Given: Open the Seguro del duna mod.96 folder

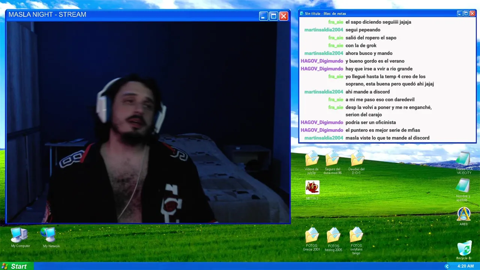Looking at the screenshot, I should point(333,163).
